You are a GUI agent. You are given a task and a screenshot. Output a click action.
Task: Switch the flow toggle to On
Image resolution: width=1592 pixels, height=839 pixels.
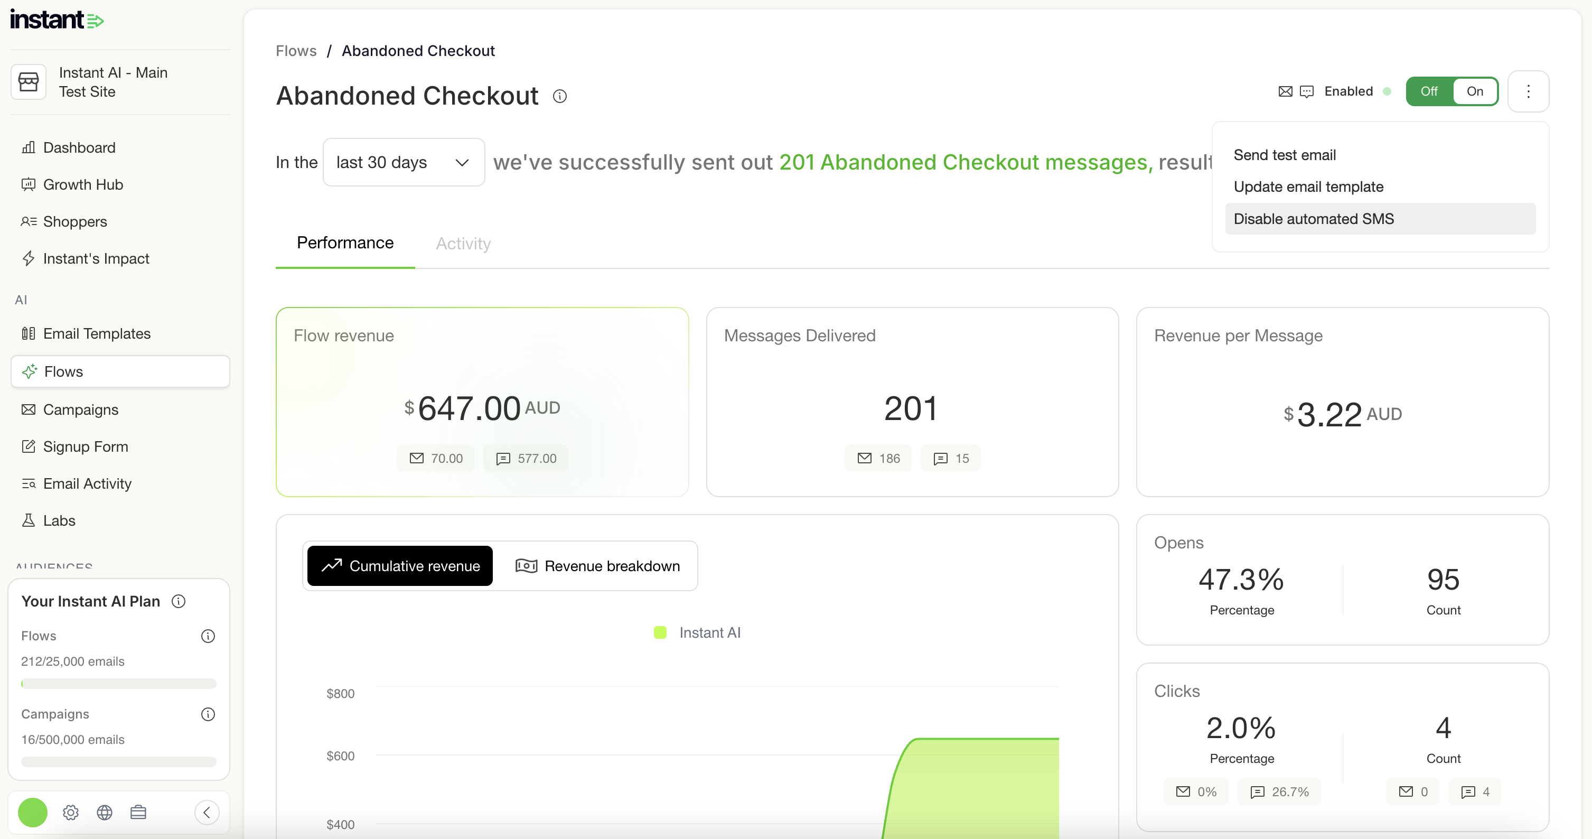tap(1475, 91)
